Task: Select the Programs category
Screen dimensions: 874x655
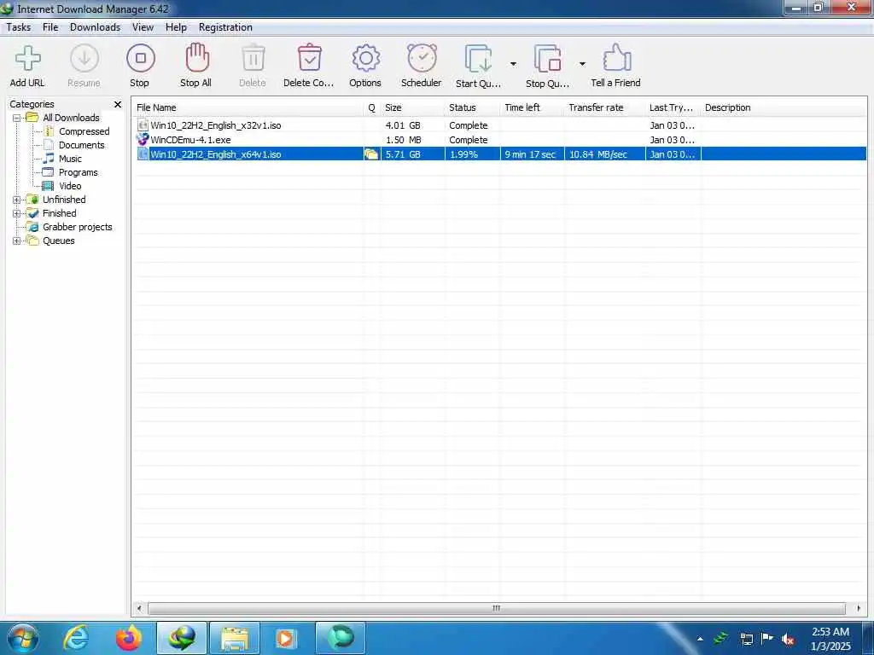Action: 78,172
